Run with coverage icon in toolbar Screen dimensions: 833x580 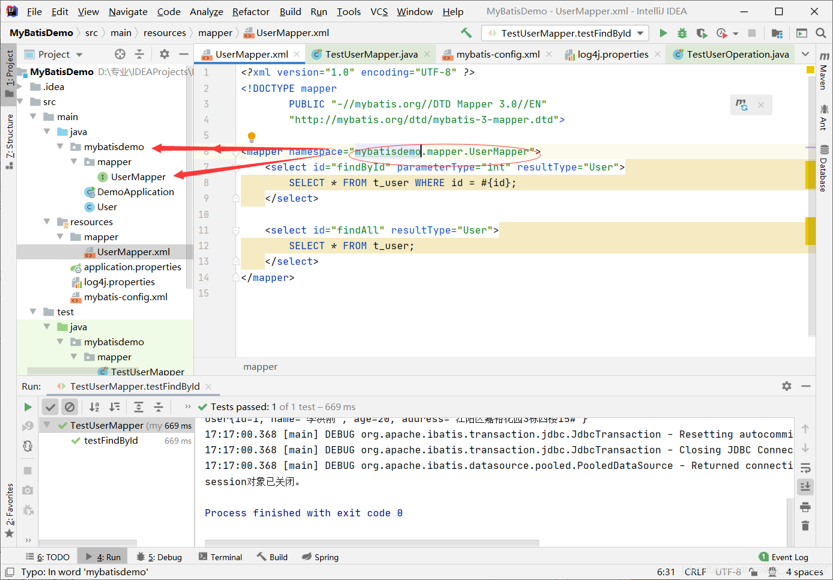pos(701,33)
